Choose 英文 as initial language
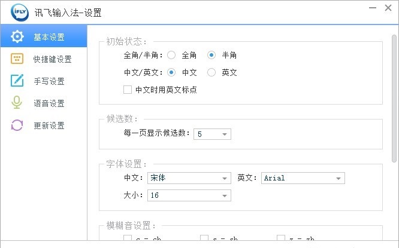The image size is (399, 248). coord(211,72)
